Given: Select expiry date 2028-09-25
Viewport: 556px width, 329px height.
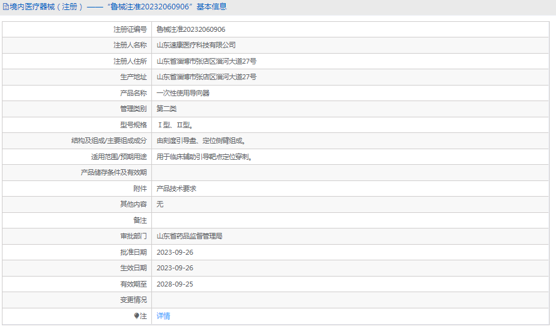Looking at the screenshot, I should pyautogui.click(x=175, y=284).
